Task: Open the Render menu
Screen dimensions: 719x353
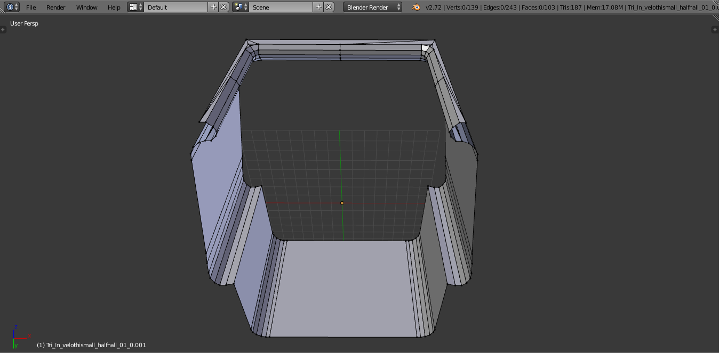Action: click(x=56, y=7)
